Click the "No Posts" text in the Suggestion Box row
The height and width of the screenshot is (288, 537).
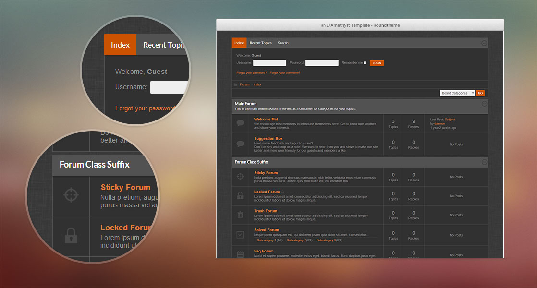[x=456, y=144]
